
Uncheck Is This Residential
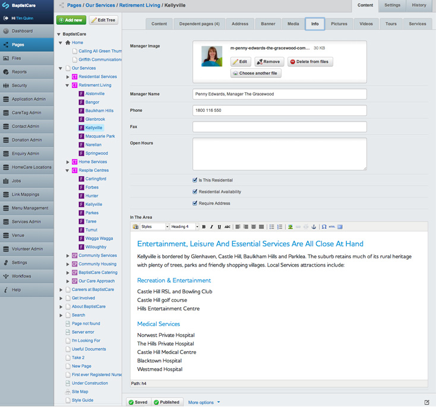click(195, 180)
